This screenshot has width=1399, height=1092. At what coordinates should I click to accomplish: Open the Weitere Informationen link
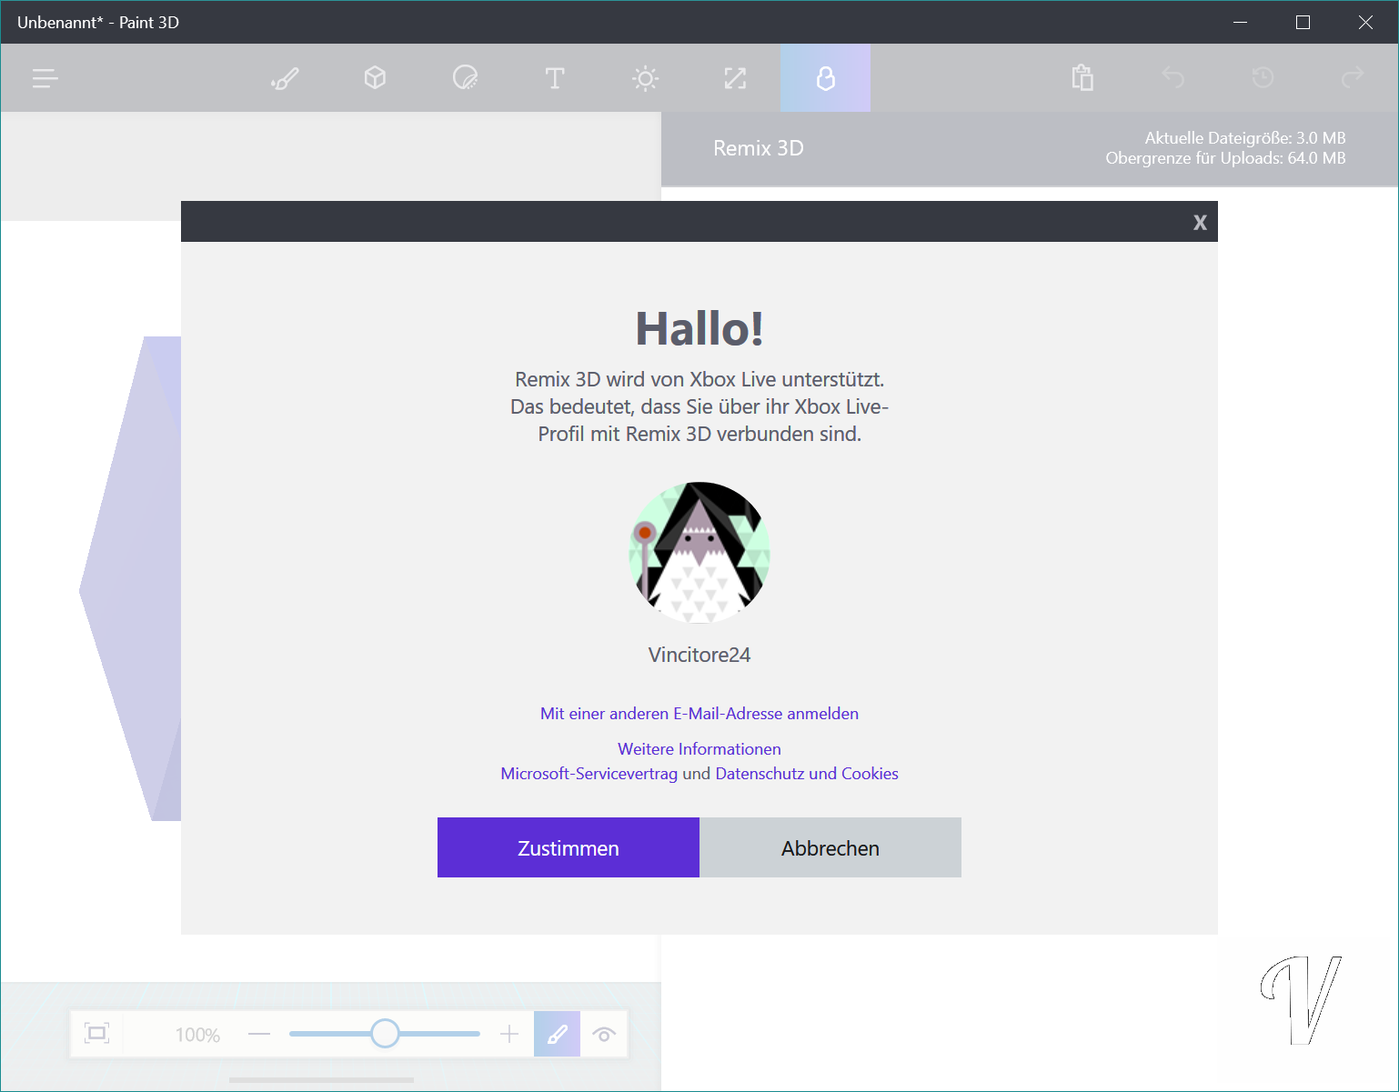pyautogui.click(x=699, y=749)
